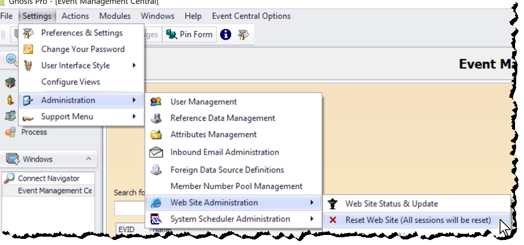524x245 pixels.
Task: Click the Process gears icon in sidebar
Action: 11,132
